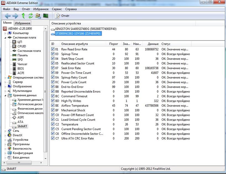
Task: Uncheck the Spinup Time checkbox
Action: click(53, 54)
